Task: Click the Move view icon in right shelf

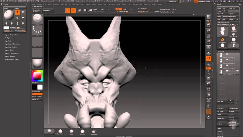Action: (x=208, y=84)
